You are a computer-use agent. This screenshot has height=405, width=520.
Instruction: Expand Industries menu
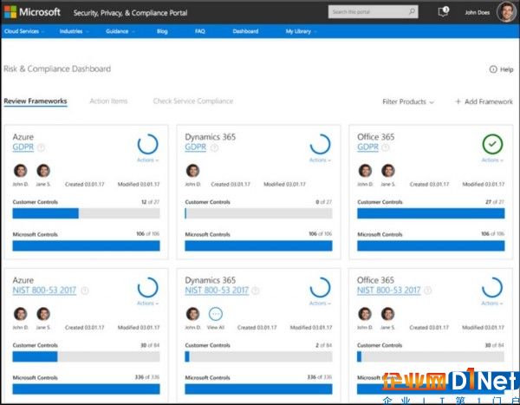74,31
